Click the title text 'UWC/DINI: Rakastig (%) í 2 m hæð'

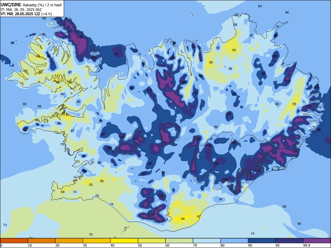(31, 5)
